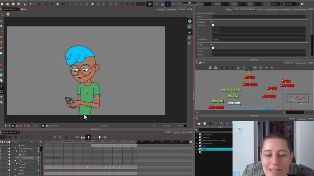Image resolution: width=314 pixels, height=176 pixels.
Task: Click the New Scene icon in top toolbar
Action: click(2, 4)
